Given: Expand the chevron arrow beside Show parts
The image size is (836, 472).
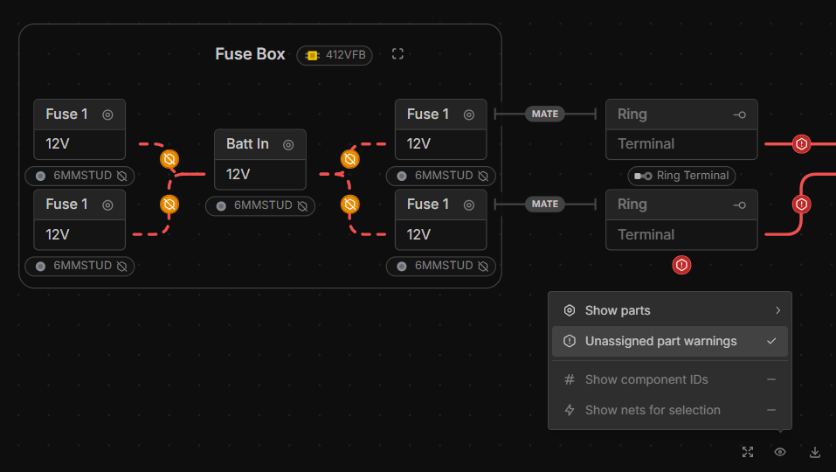Looking at the screenshot, I should click(x=777, y=310).
